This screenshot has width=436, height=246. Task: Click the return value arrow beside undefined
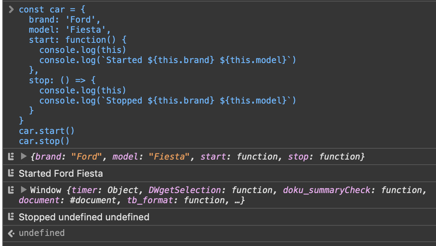pos(11,233)
